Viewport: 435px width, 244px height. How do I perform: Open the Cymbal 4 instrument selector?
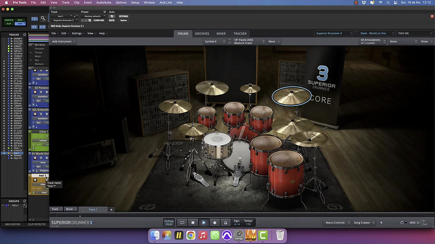(x=215, y=42)
